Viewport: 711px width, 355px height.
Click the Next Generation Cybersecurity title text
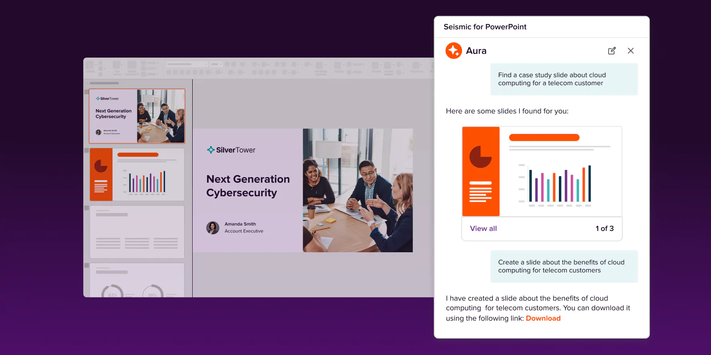coord(248,186)
